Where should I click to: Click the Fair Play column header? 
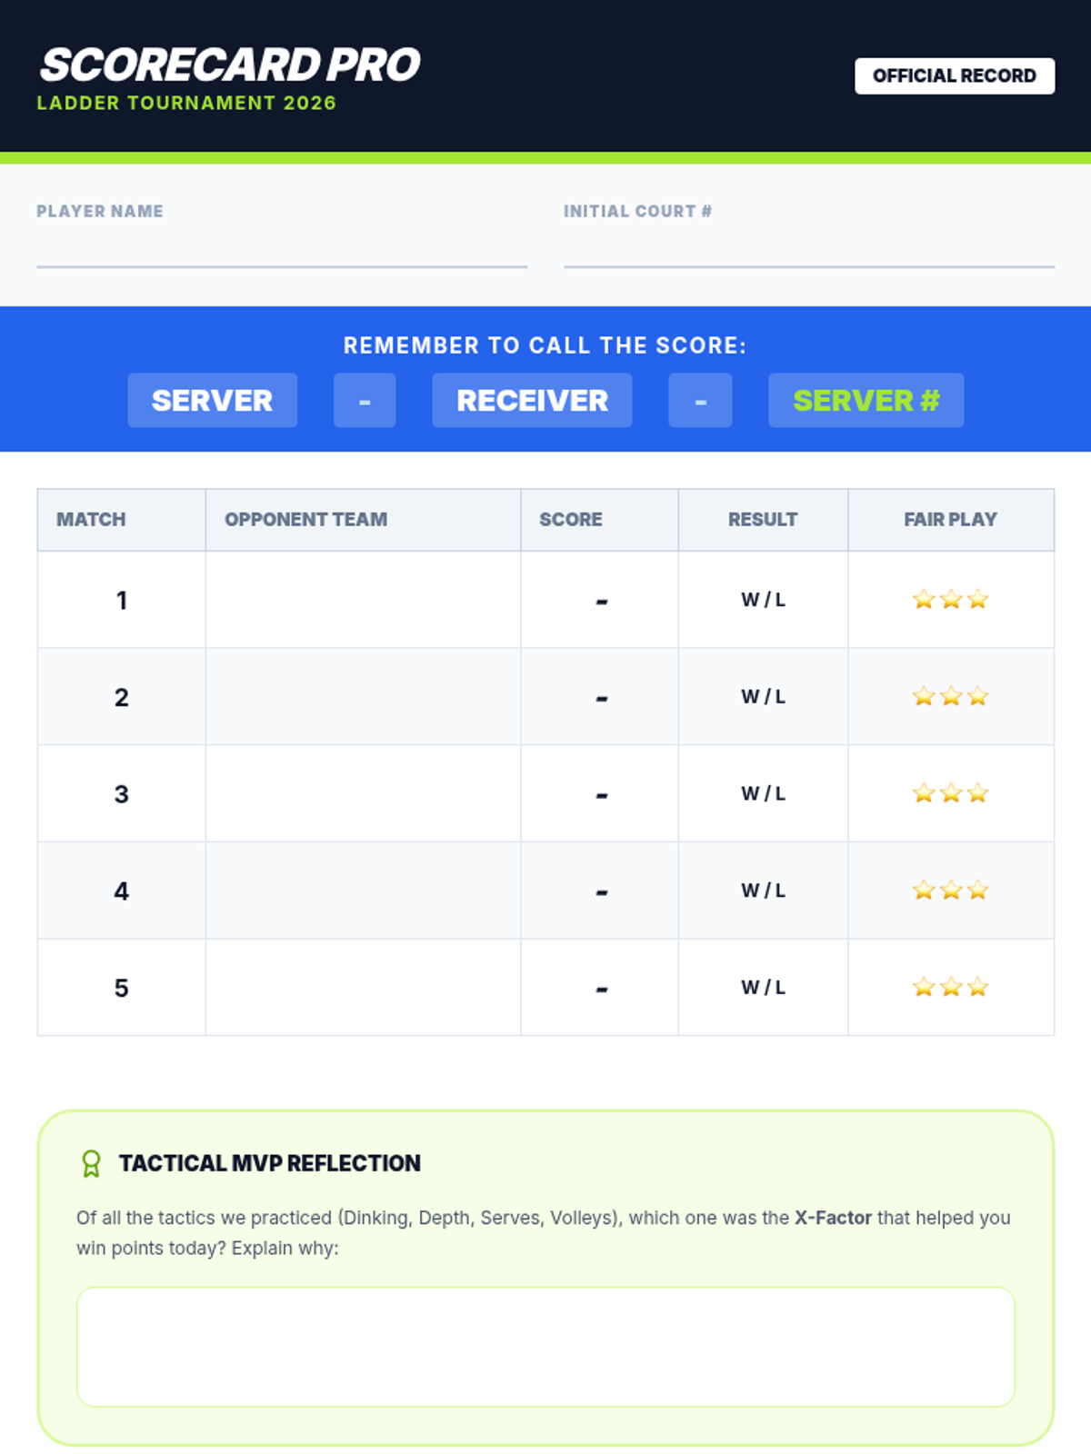950,520
